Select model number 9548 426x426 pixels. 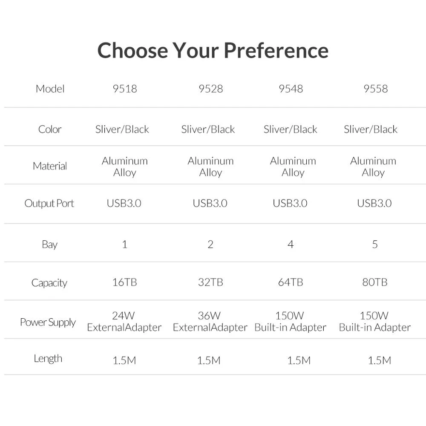pos(291,89)
